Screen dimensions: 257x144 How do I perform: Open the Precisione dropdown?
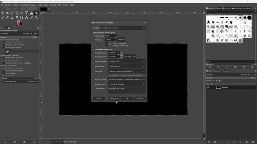click(127, 66)
